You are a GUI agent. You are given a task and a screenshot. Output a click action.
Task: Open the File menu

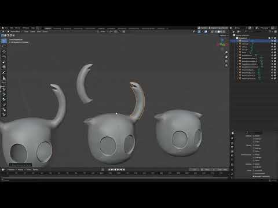[x=6, y=28]
